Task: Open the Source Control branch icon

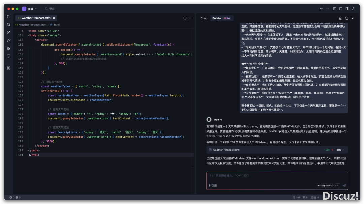Action: [x=9, y=32]
